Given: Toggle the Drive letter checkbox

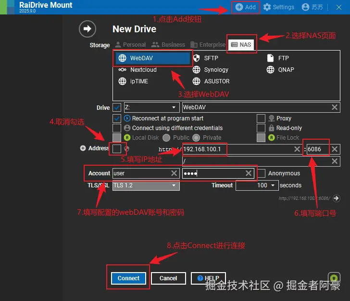Looking at the screenshot, I should [117, 107].
